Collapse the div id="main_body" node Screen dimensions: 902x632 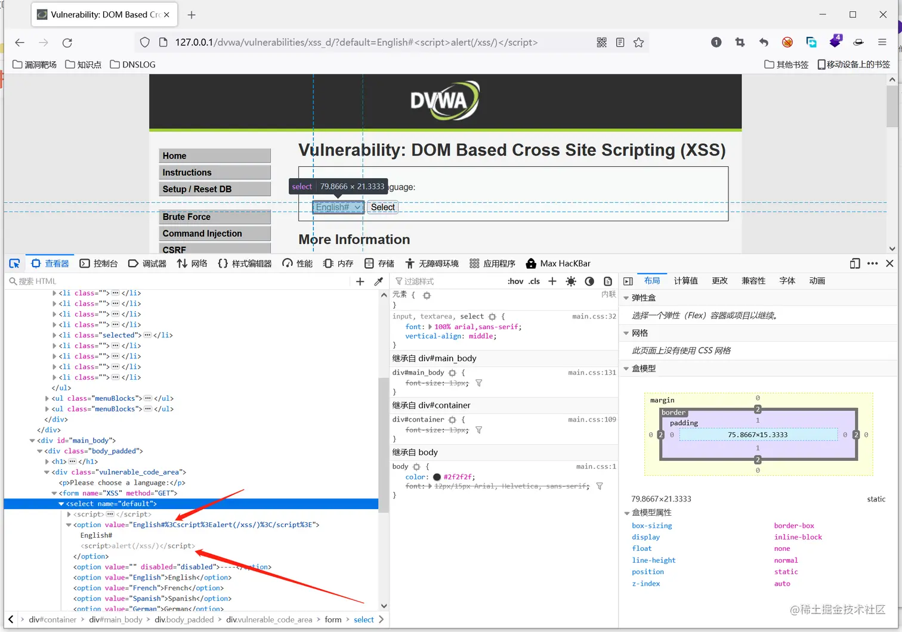[32, 441]
